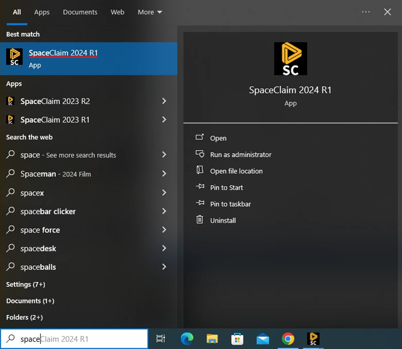
Task: Open Google Chrome from the taskbar
Action: (288, 338)
